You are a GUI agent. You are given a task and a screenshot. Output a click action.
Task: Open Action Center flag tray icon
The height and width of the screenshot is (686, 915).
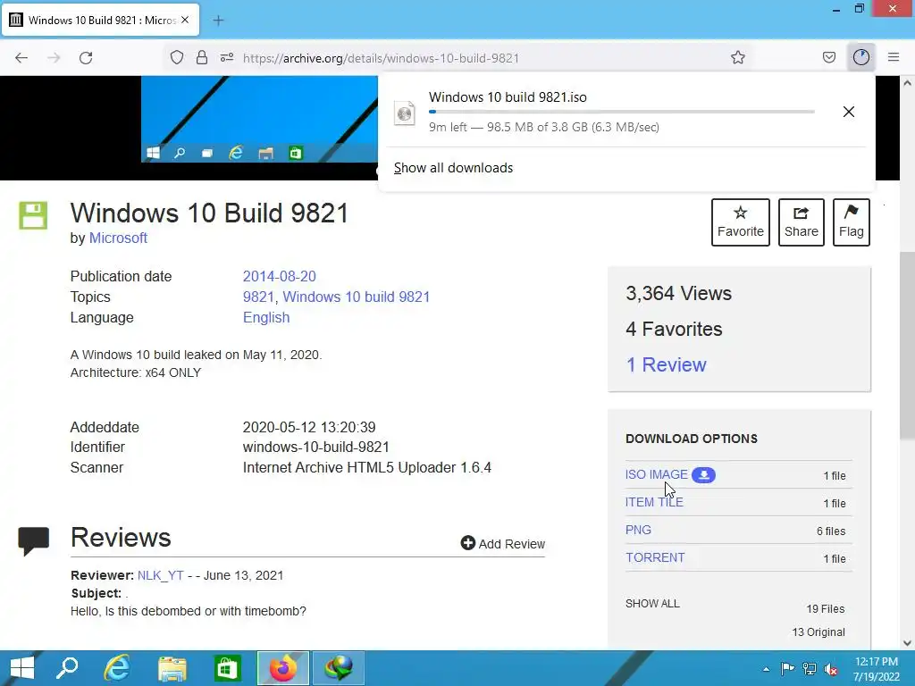pos(786,669)
